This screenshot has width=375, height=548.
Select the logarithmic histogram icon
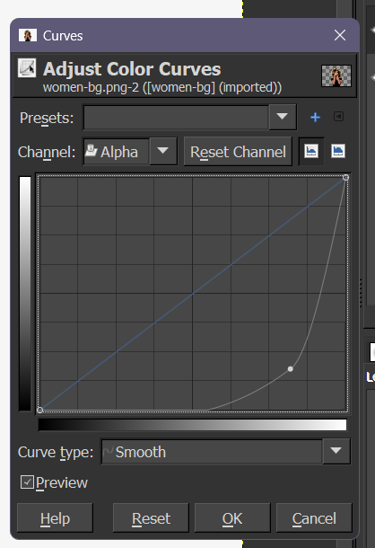pos(337,151)
